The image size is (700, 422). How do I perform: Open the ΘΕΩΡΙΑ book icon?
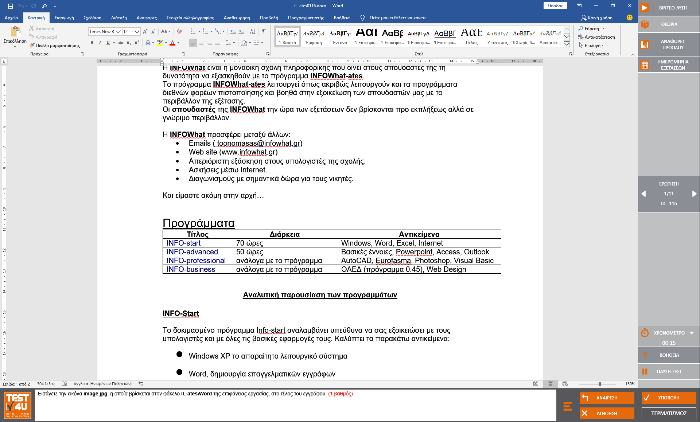coord(645,24)
